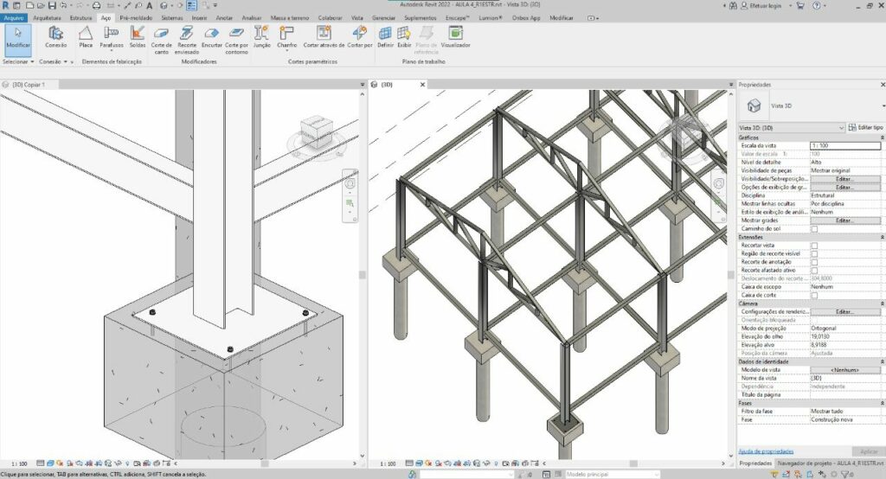This screenshot has width=886, height=479.
Task: Click the shopping cart icon in title bar
Action: (x=800, y=5)
